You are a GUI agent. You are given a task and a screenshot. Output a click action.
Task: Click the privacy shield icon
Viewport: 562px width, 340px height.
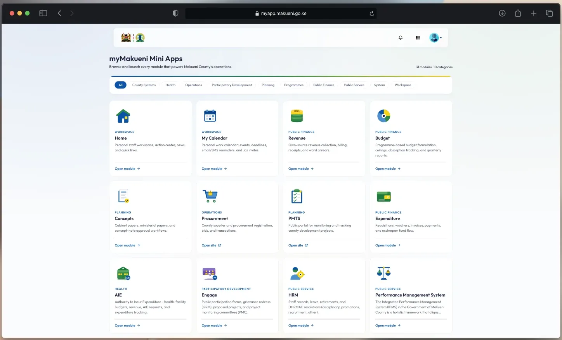coord(175,13)
